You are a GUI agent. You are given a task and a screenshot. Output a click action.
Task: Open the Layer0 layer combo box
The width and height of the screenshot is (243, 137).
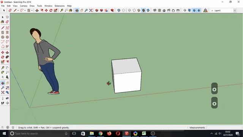click(224, 11)
